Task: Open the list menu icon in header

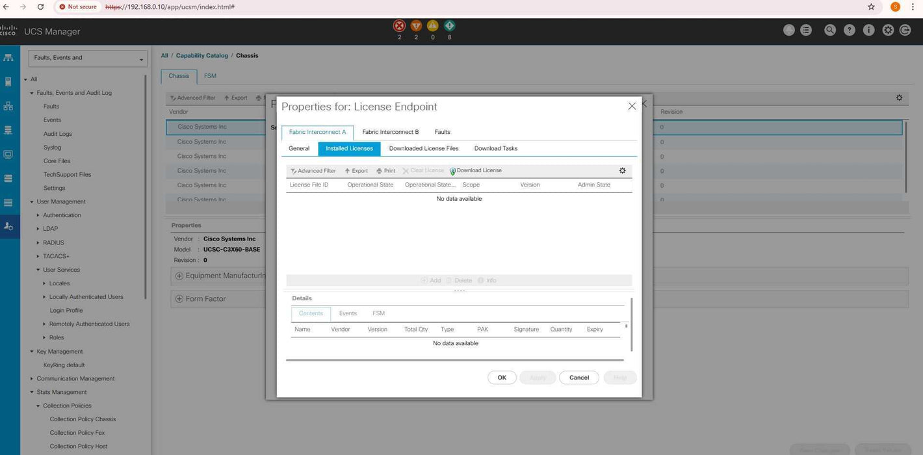Action: 806,30
